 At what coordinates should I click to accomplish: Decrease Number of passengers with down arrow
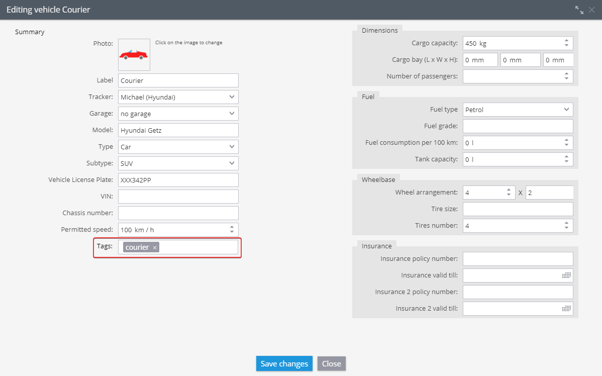coord(567,79)
